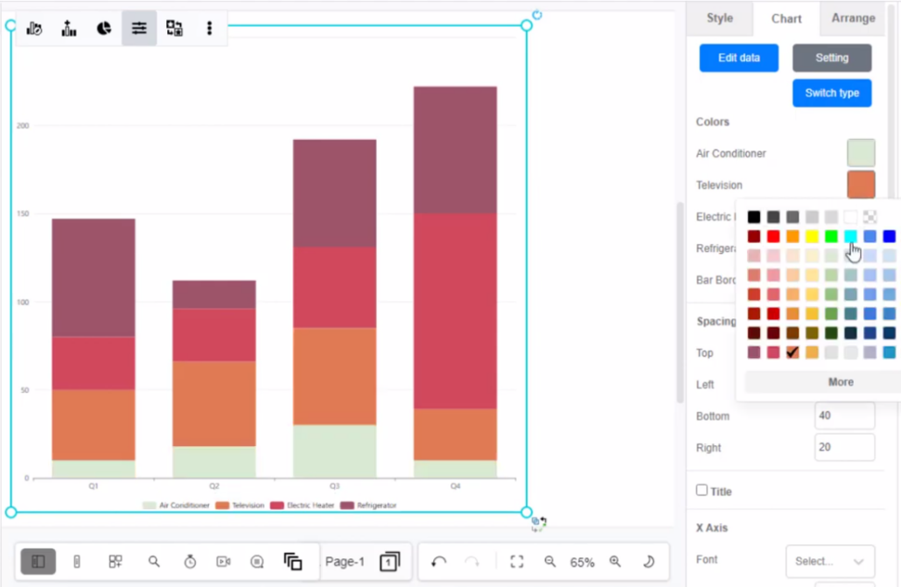Open the kebab menu on chart toolbar

pos(209,28)
